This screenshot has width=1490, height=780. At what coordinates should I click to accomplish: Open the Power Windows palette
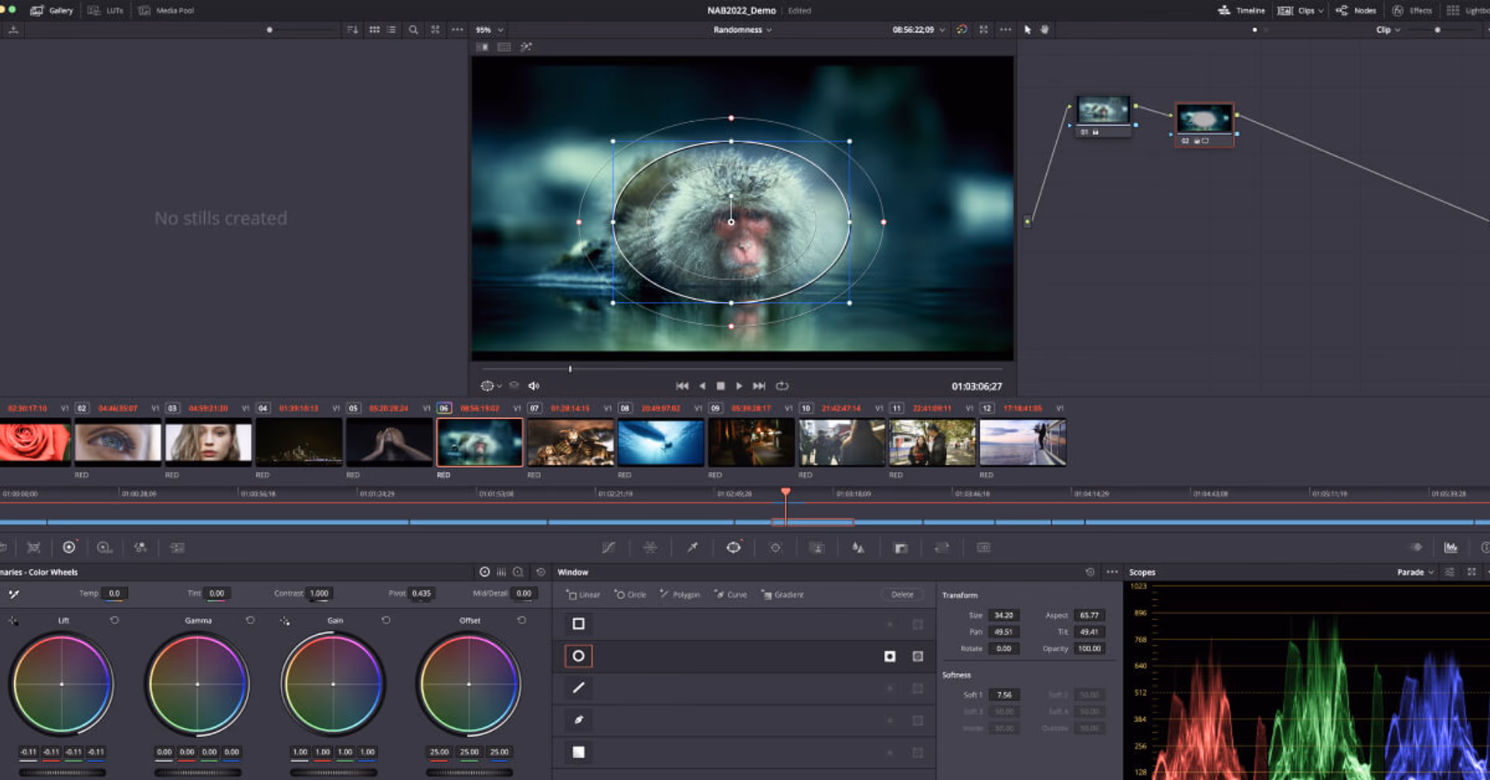pos(733,548)
